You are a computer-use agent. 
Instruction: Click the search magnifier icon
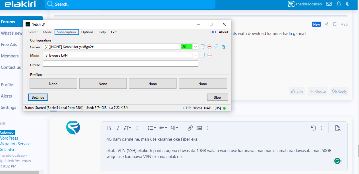tap(50, 4)
